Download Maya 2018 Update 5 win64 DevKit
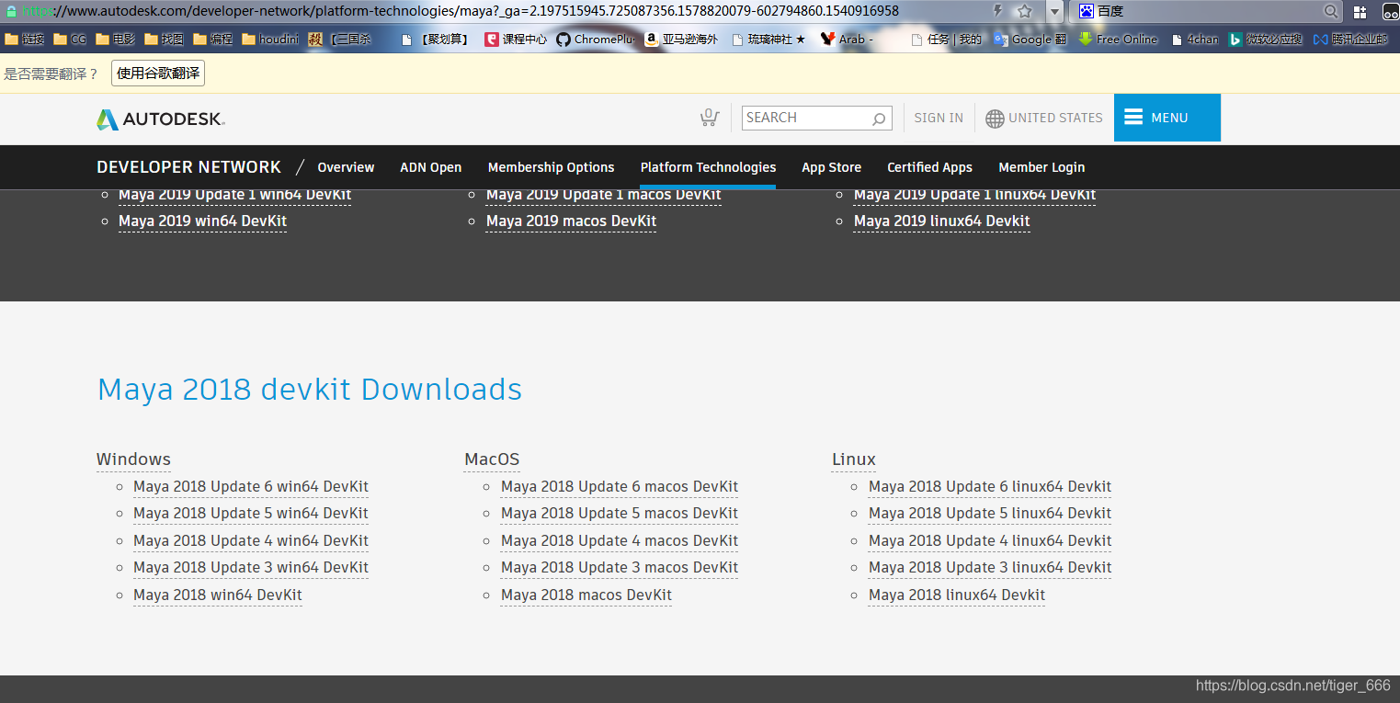This screenshot has height=703, width=1400. (x=251, y=514)
